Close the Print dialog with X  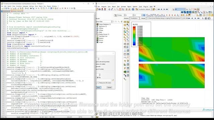pyautogui.click(x=113, y=53)
